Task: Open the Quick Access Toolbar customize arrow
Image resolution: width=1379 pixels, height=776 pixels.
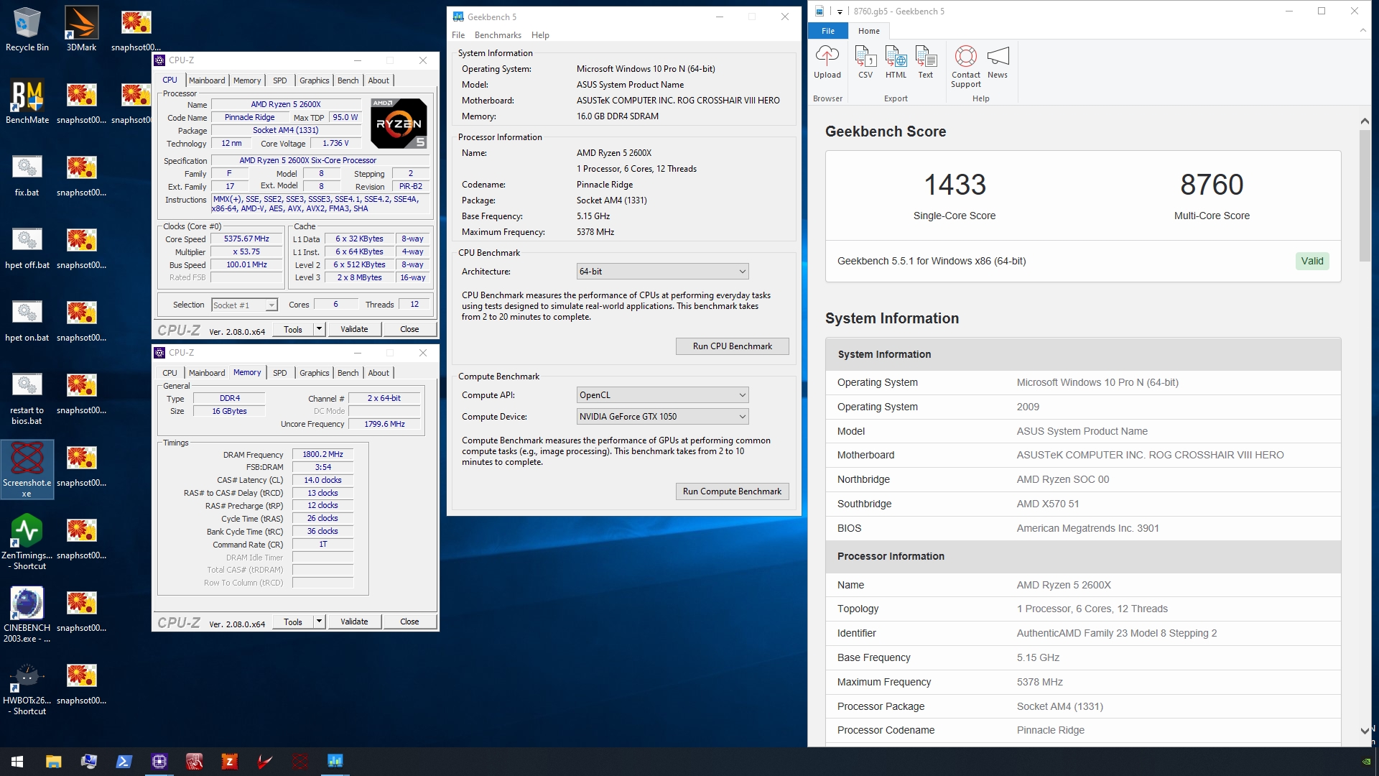Action: [x=840, y=11]
